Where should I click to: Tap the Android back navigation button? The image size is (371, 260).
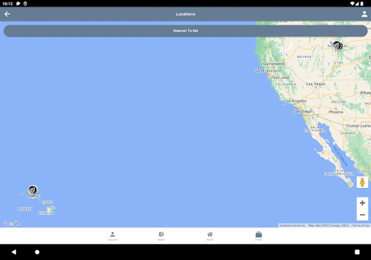[x=14, y=252]
